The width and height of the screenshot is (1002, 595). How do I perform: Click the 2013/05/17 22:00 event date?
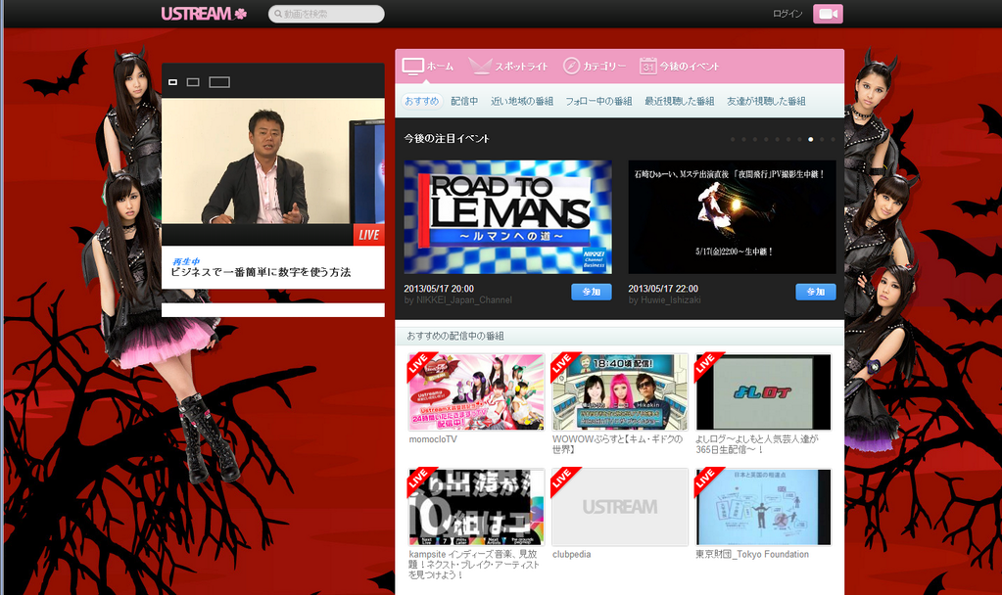coord(663,289)
